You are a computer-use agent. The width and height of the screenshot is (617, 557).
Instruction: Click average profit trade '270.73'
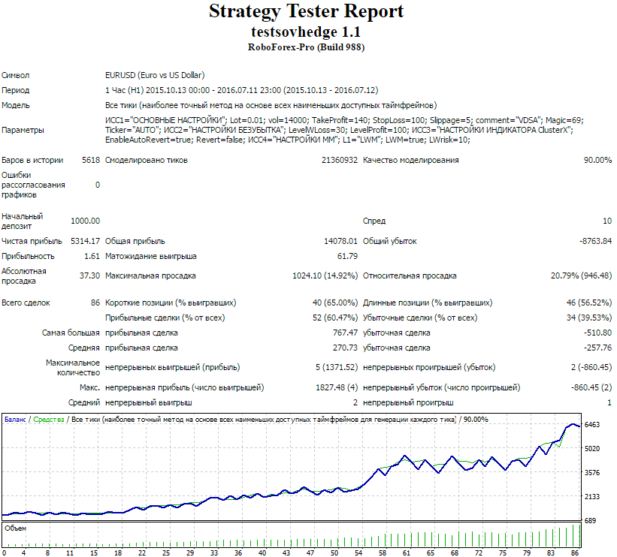[345, 348]
